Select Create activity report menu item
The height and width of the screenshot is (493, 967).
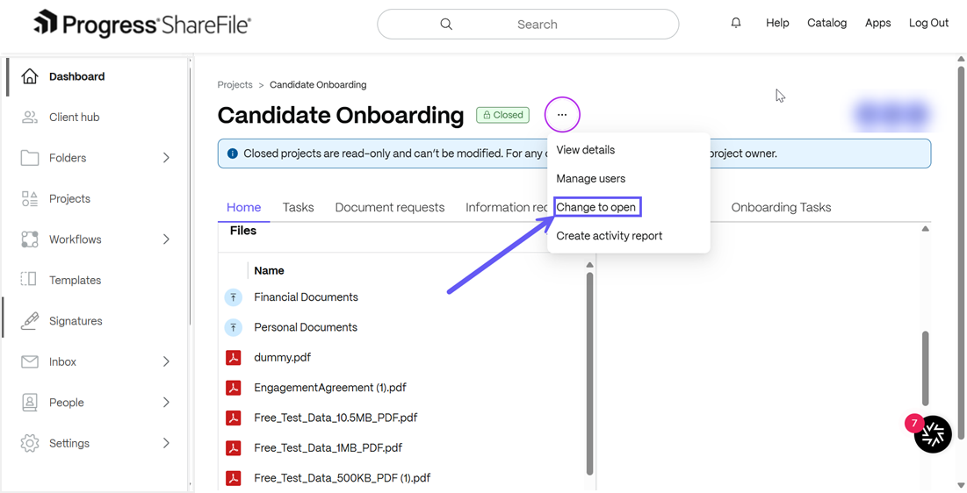click(610, 236)
